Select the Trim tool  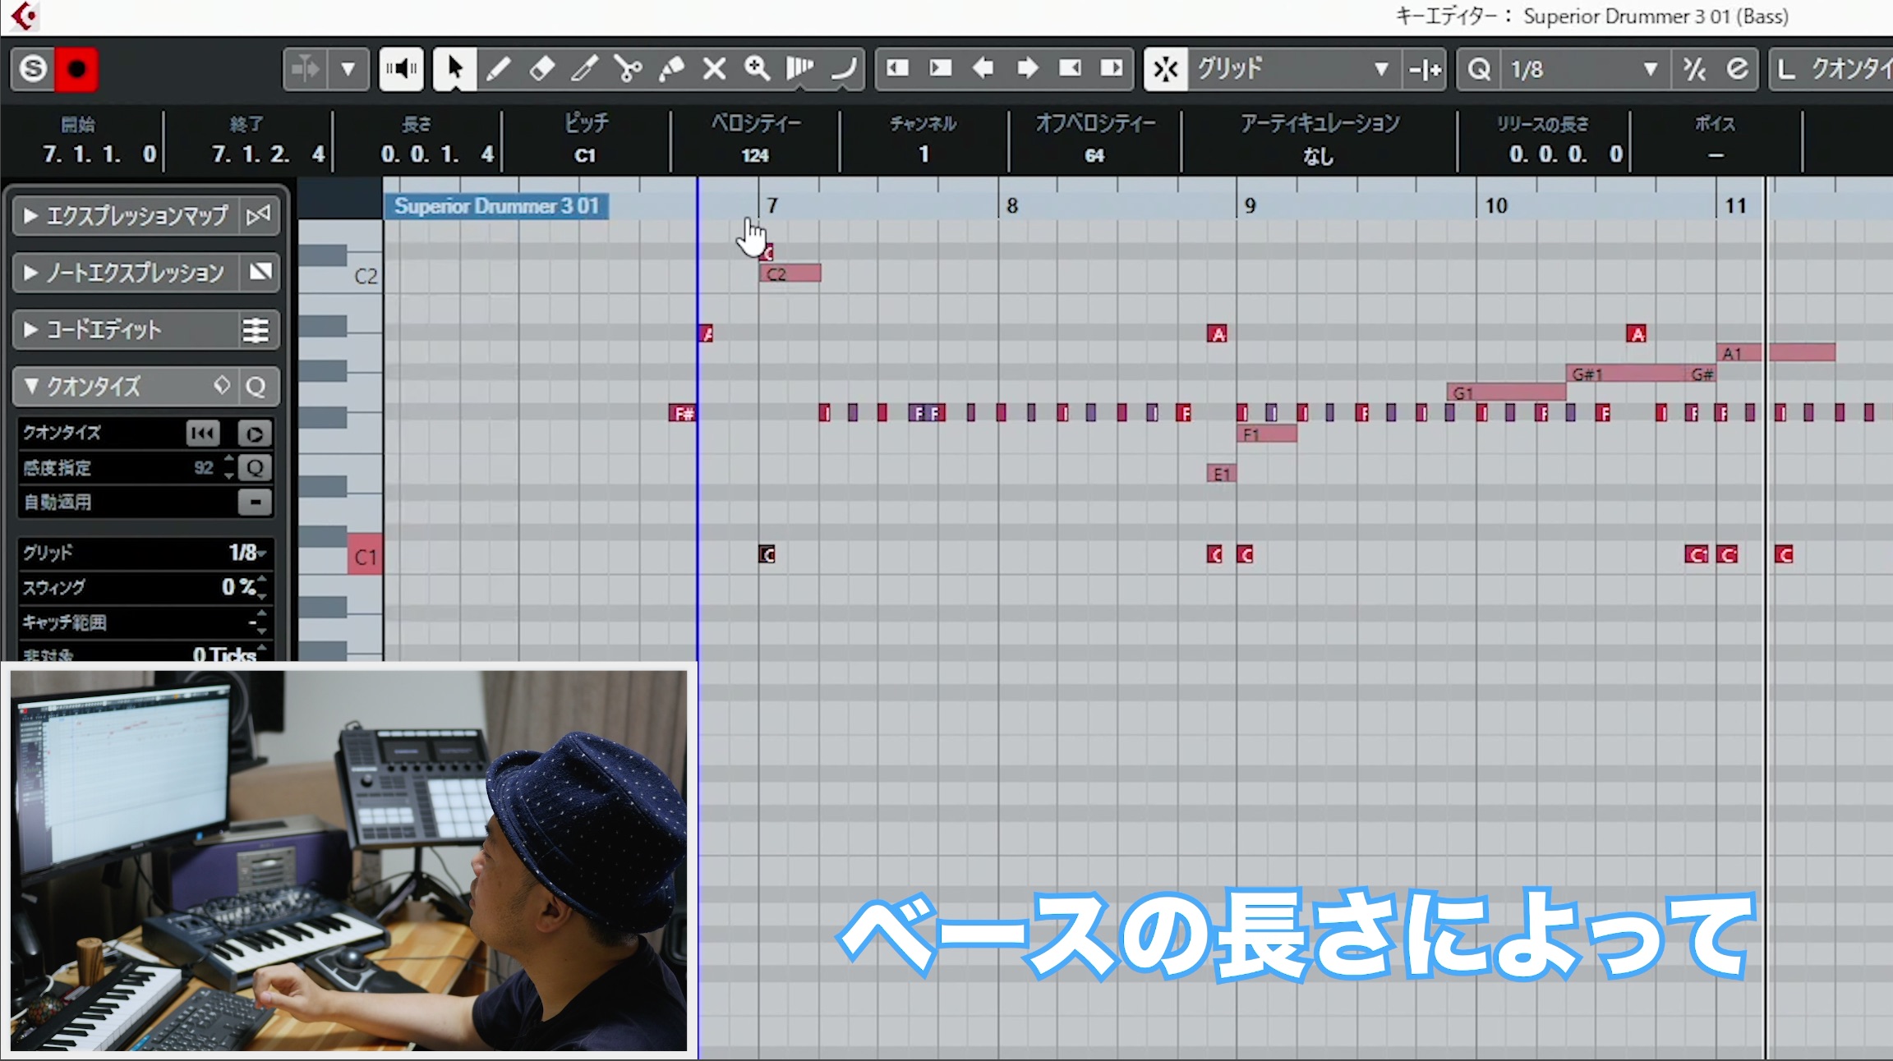point(584,69)
